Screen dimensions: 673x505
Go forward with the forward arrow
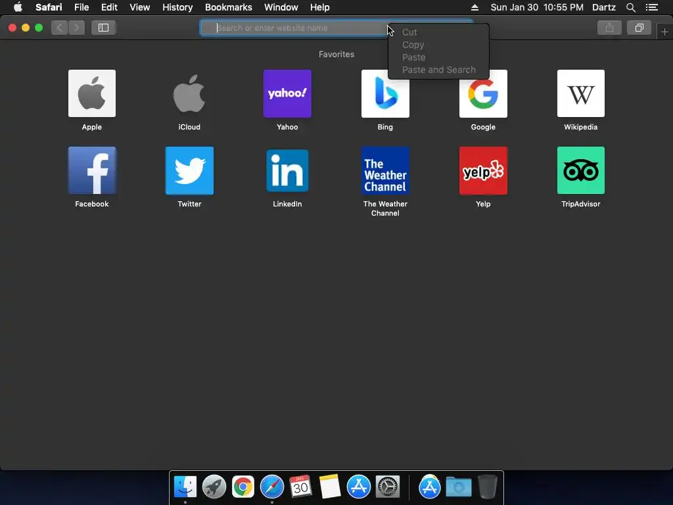[76, 28]
